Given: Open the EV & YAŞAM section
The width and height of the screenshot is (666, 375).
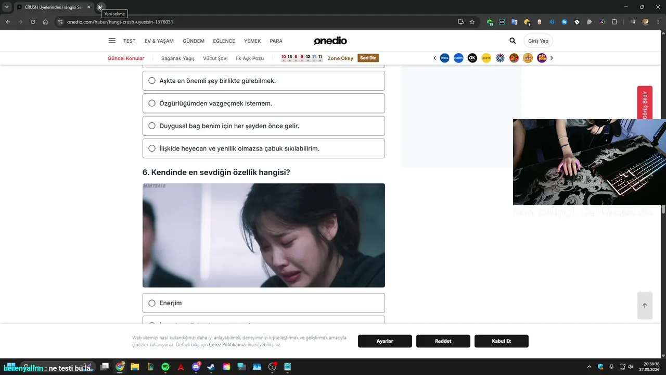Looking at the screenshot, I should tap(159, 41).
